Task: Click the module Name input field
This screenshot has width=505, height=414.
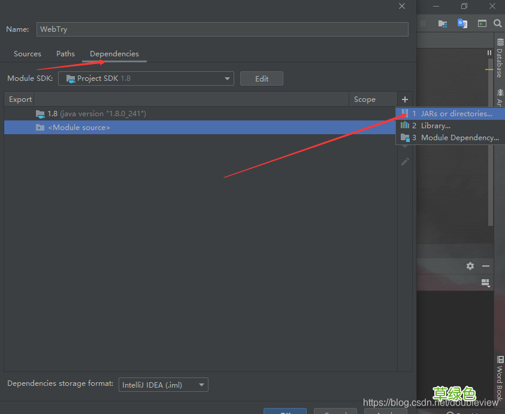Action: (x=222, y=29)
